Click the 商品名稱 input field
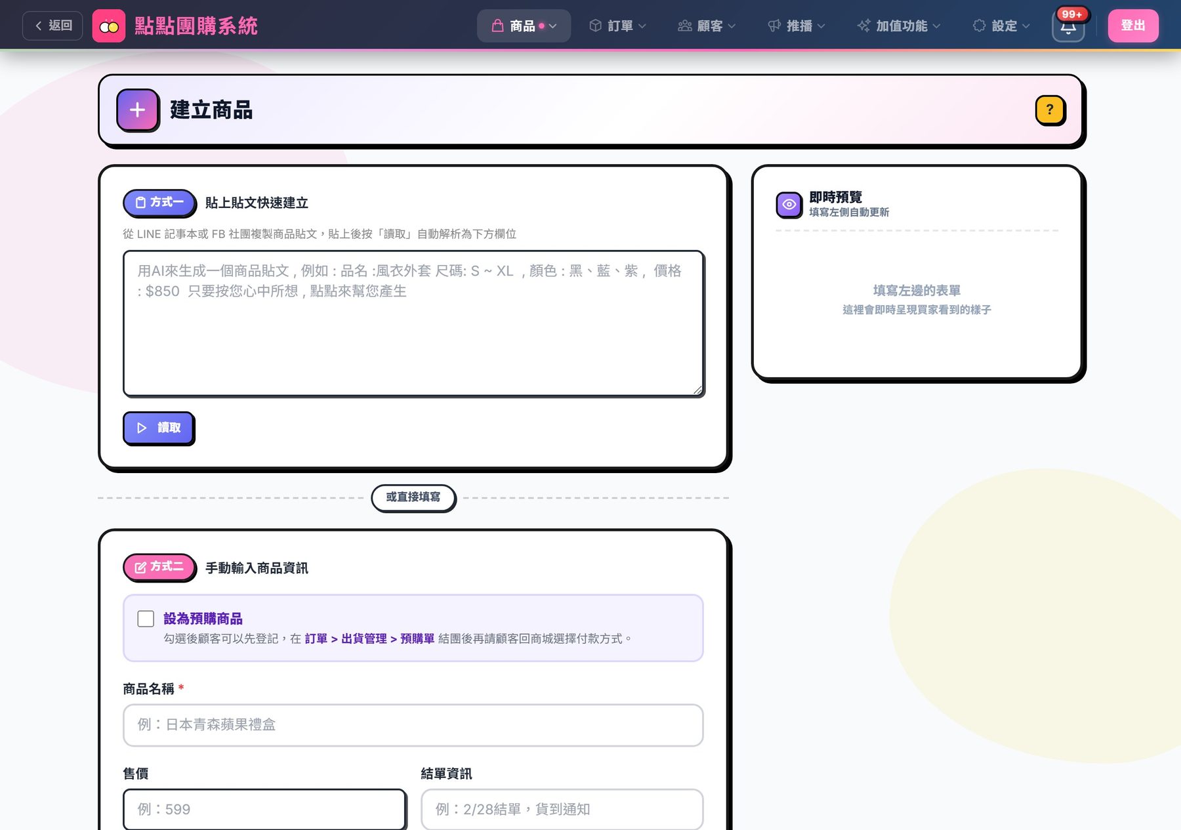 (x=413, y=725)
